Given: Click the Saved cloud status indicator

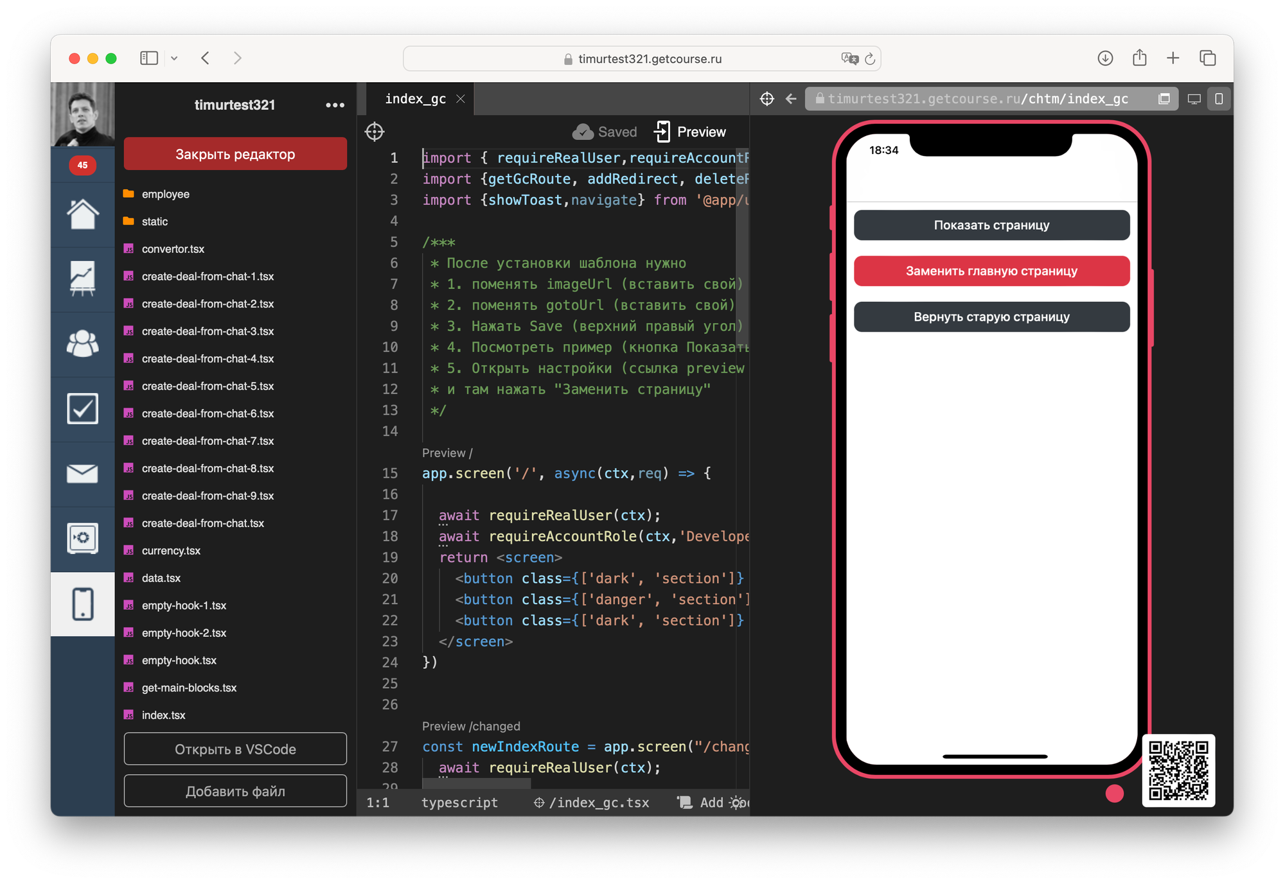Looking at the screenshot, I should pos(605,132).
